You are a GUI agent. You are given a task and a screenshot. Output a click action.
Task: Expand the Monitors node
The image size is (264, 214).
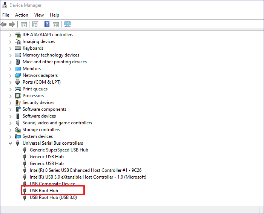pos(11,69)
